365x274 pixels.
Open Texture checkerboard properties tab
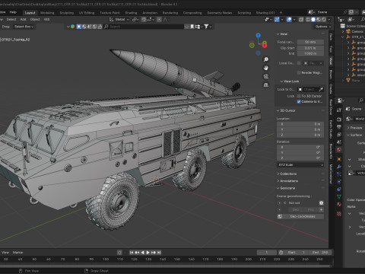pyautogui.click(x=339, y=214)
